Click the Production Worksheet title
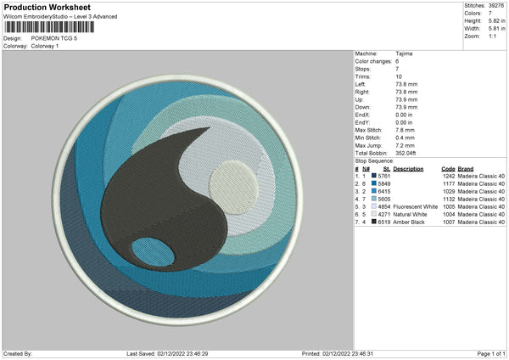The height and width of the screenshot is (360, 509). pyautogui.click(x=48, y=7)
